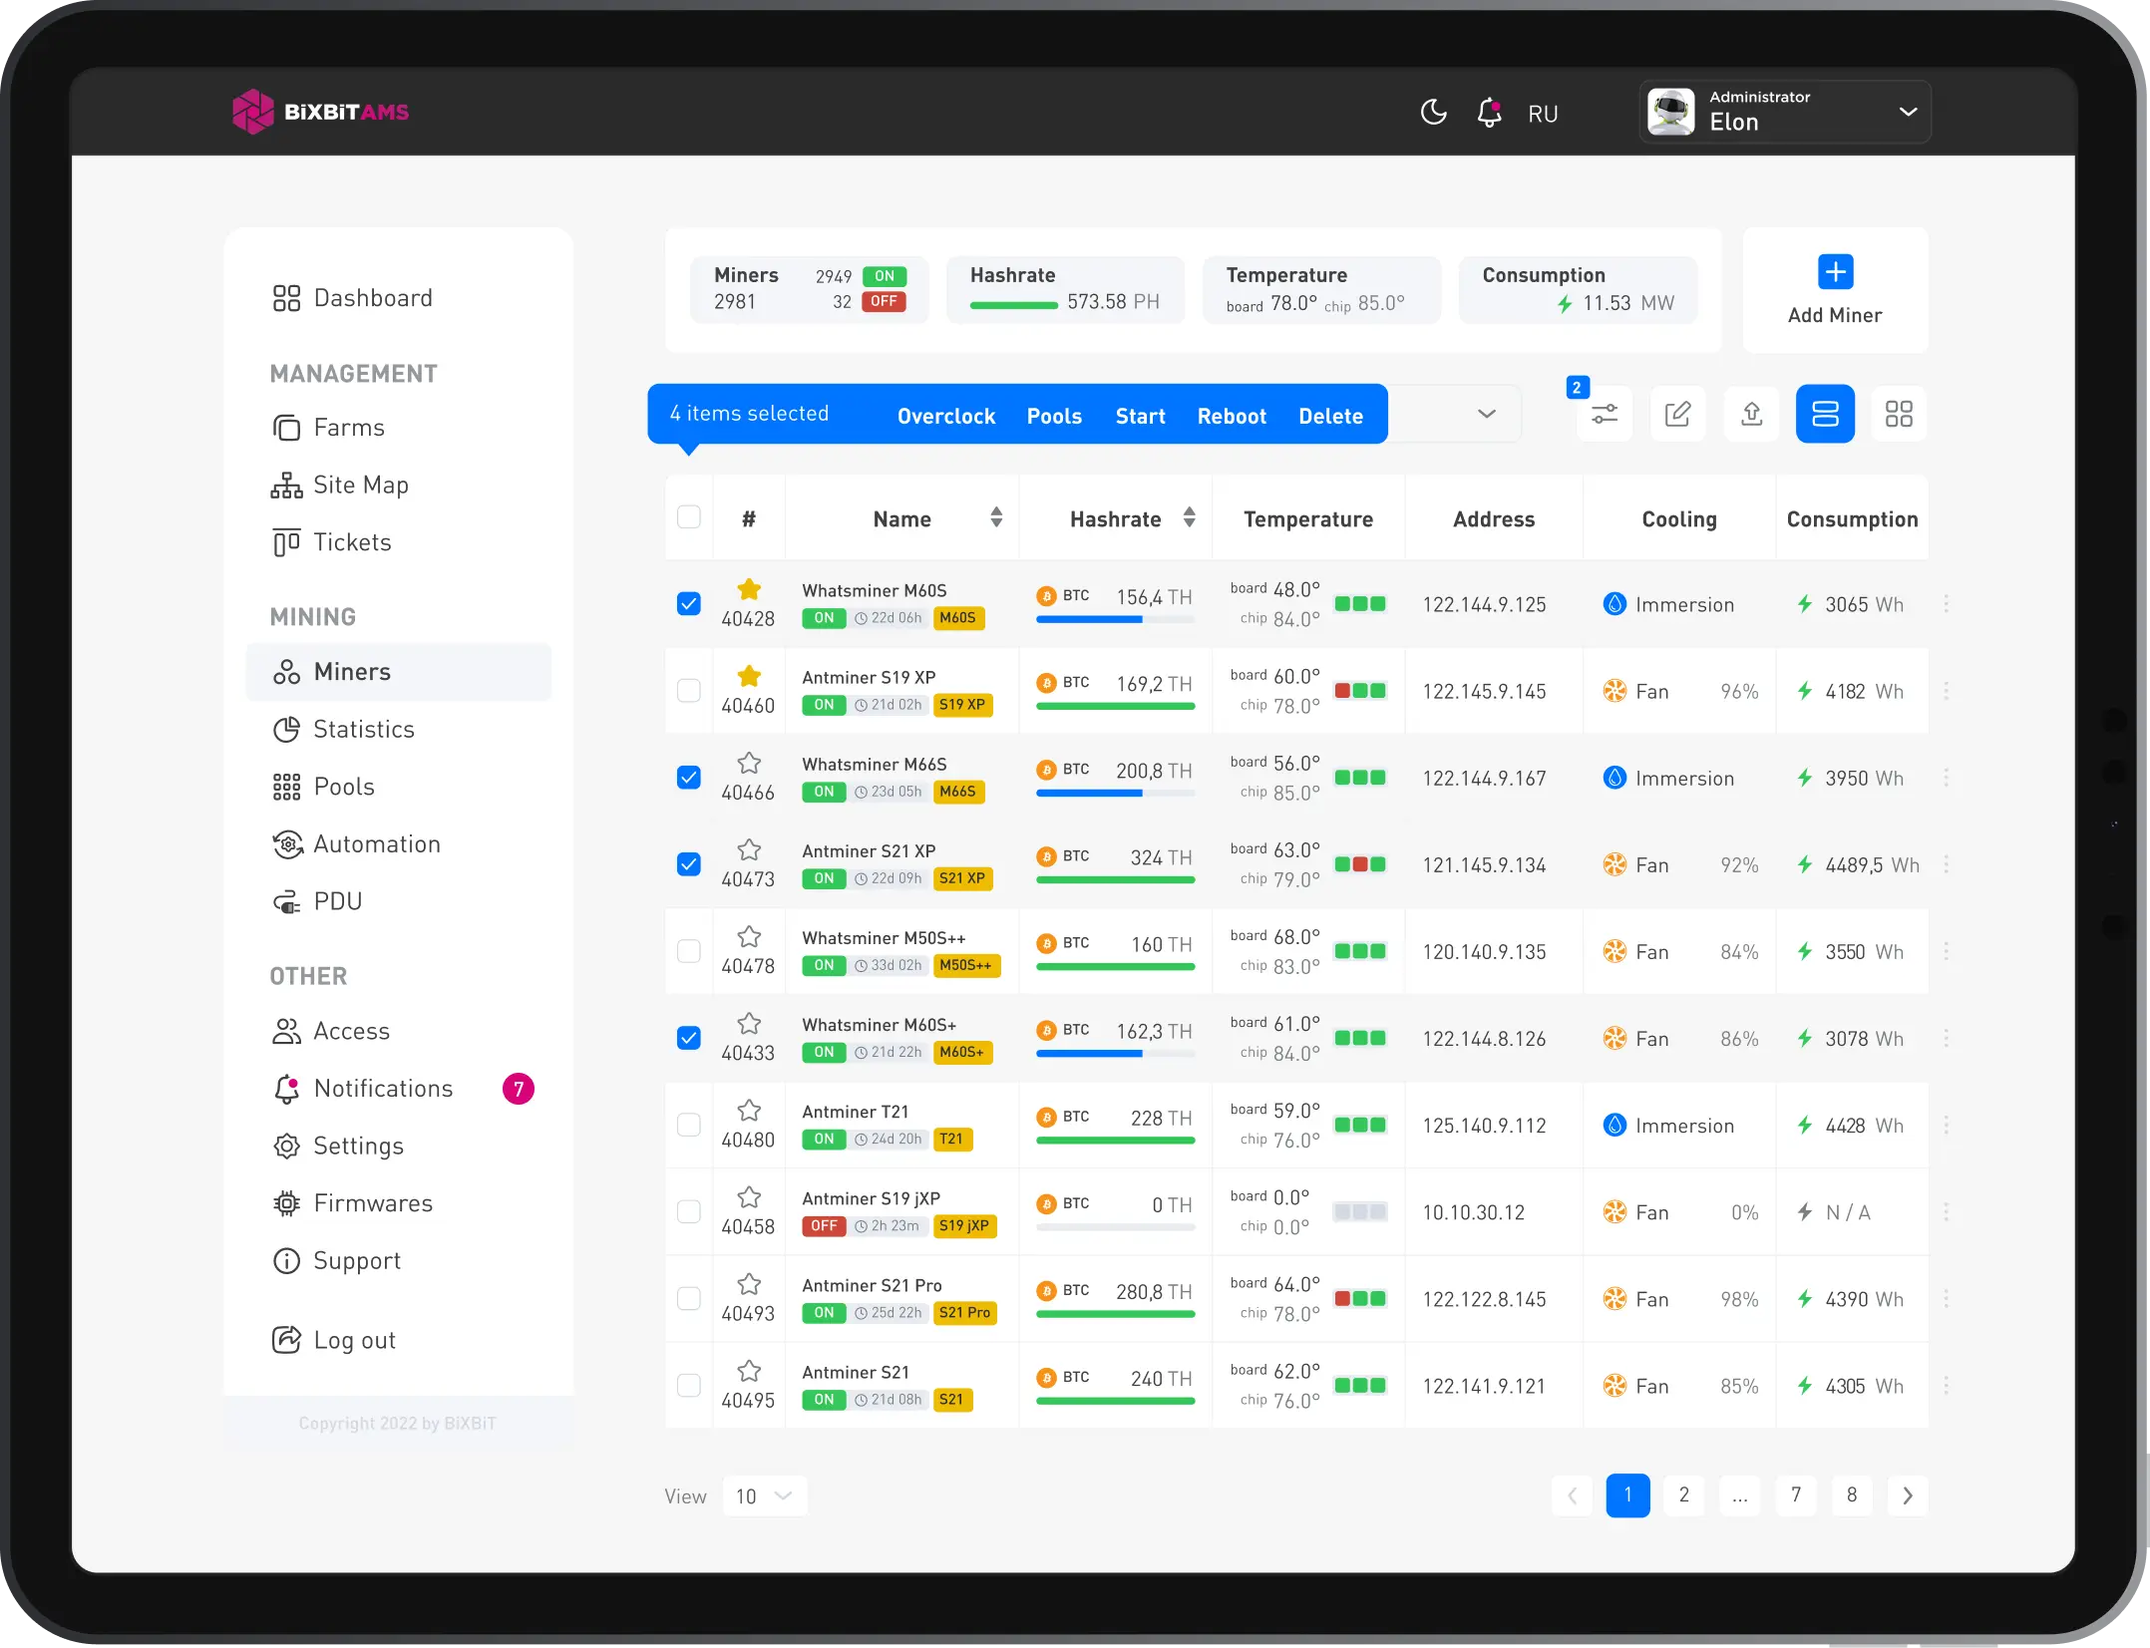Viewport: 2150px width, 1648px height.
Task: Open the filter settings icon above the table
Action: (x=1604, y=414)
